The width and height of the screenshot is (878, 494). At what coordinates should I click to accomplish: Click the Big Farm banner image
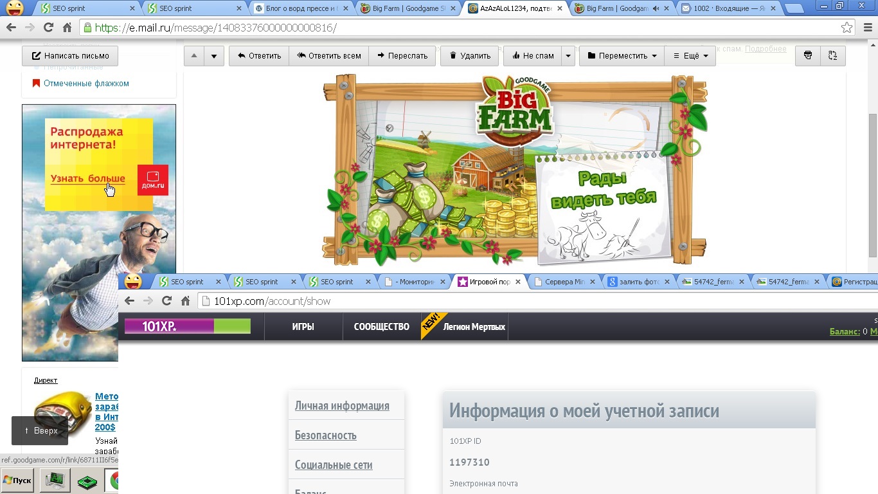click(515, 170)
